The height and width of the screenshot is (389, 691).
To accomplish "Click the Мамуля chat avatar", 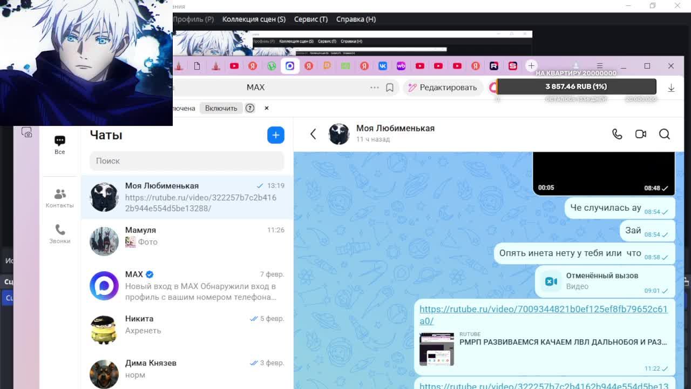I will pos(104,241).
